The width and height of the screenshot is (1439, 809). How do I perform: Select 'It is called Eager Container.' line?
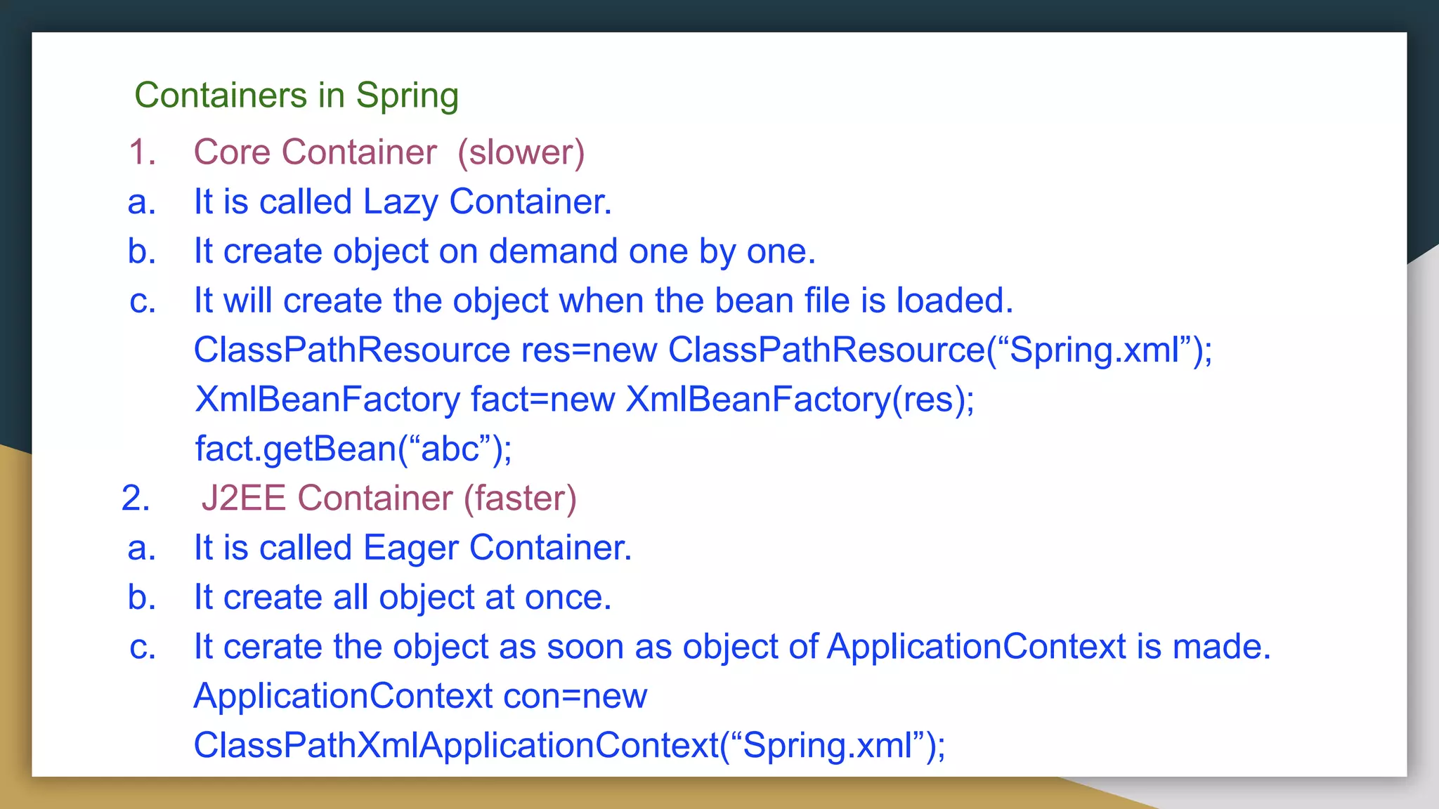[x=412, y=548]
